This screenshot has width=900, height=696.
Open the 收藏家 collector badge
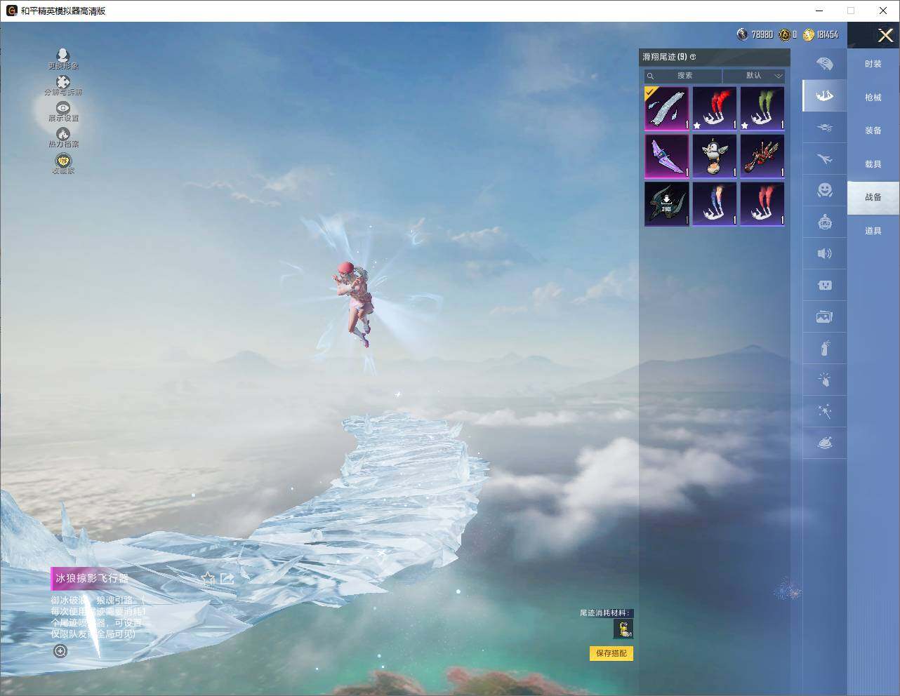[x=63, y=163]
